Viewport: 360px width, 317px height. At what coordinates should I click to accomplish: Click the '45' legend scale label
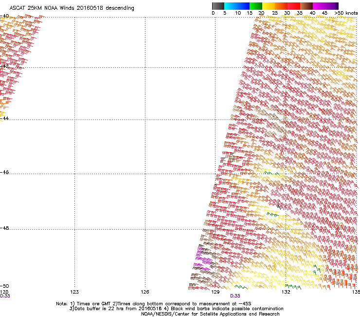click(x=324, y=13)
